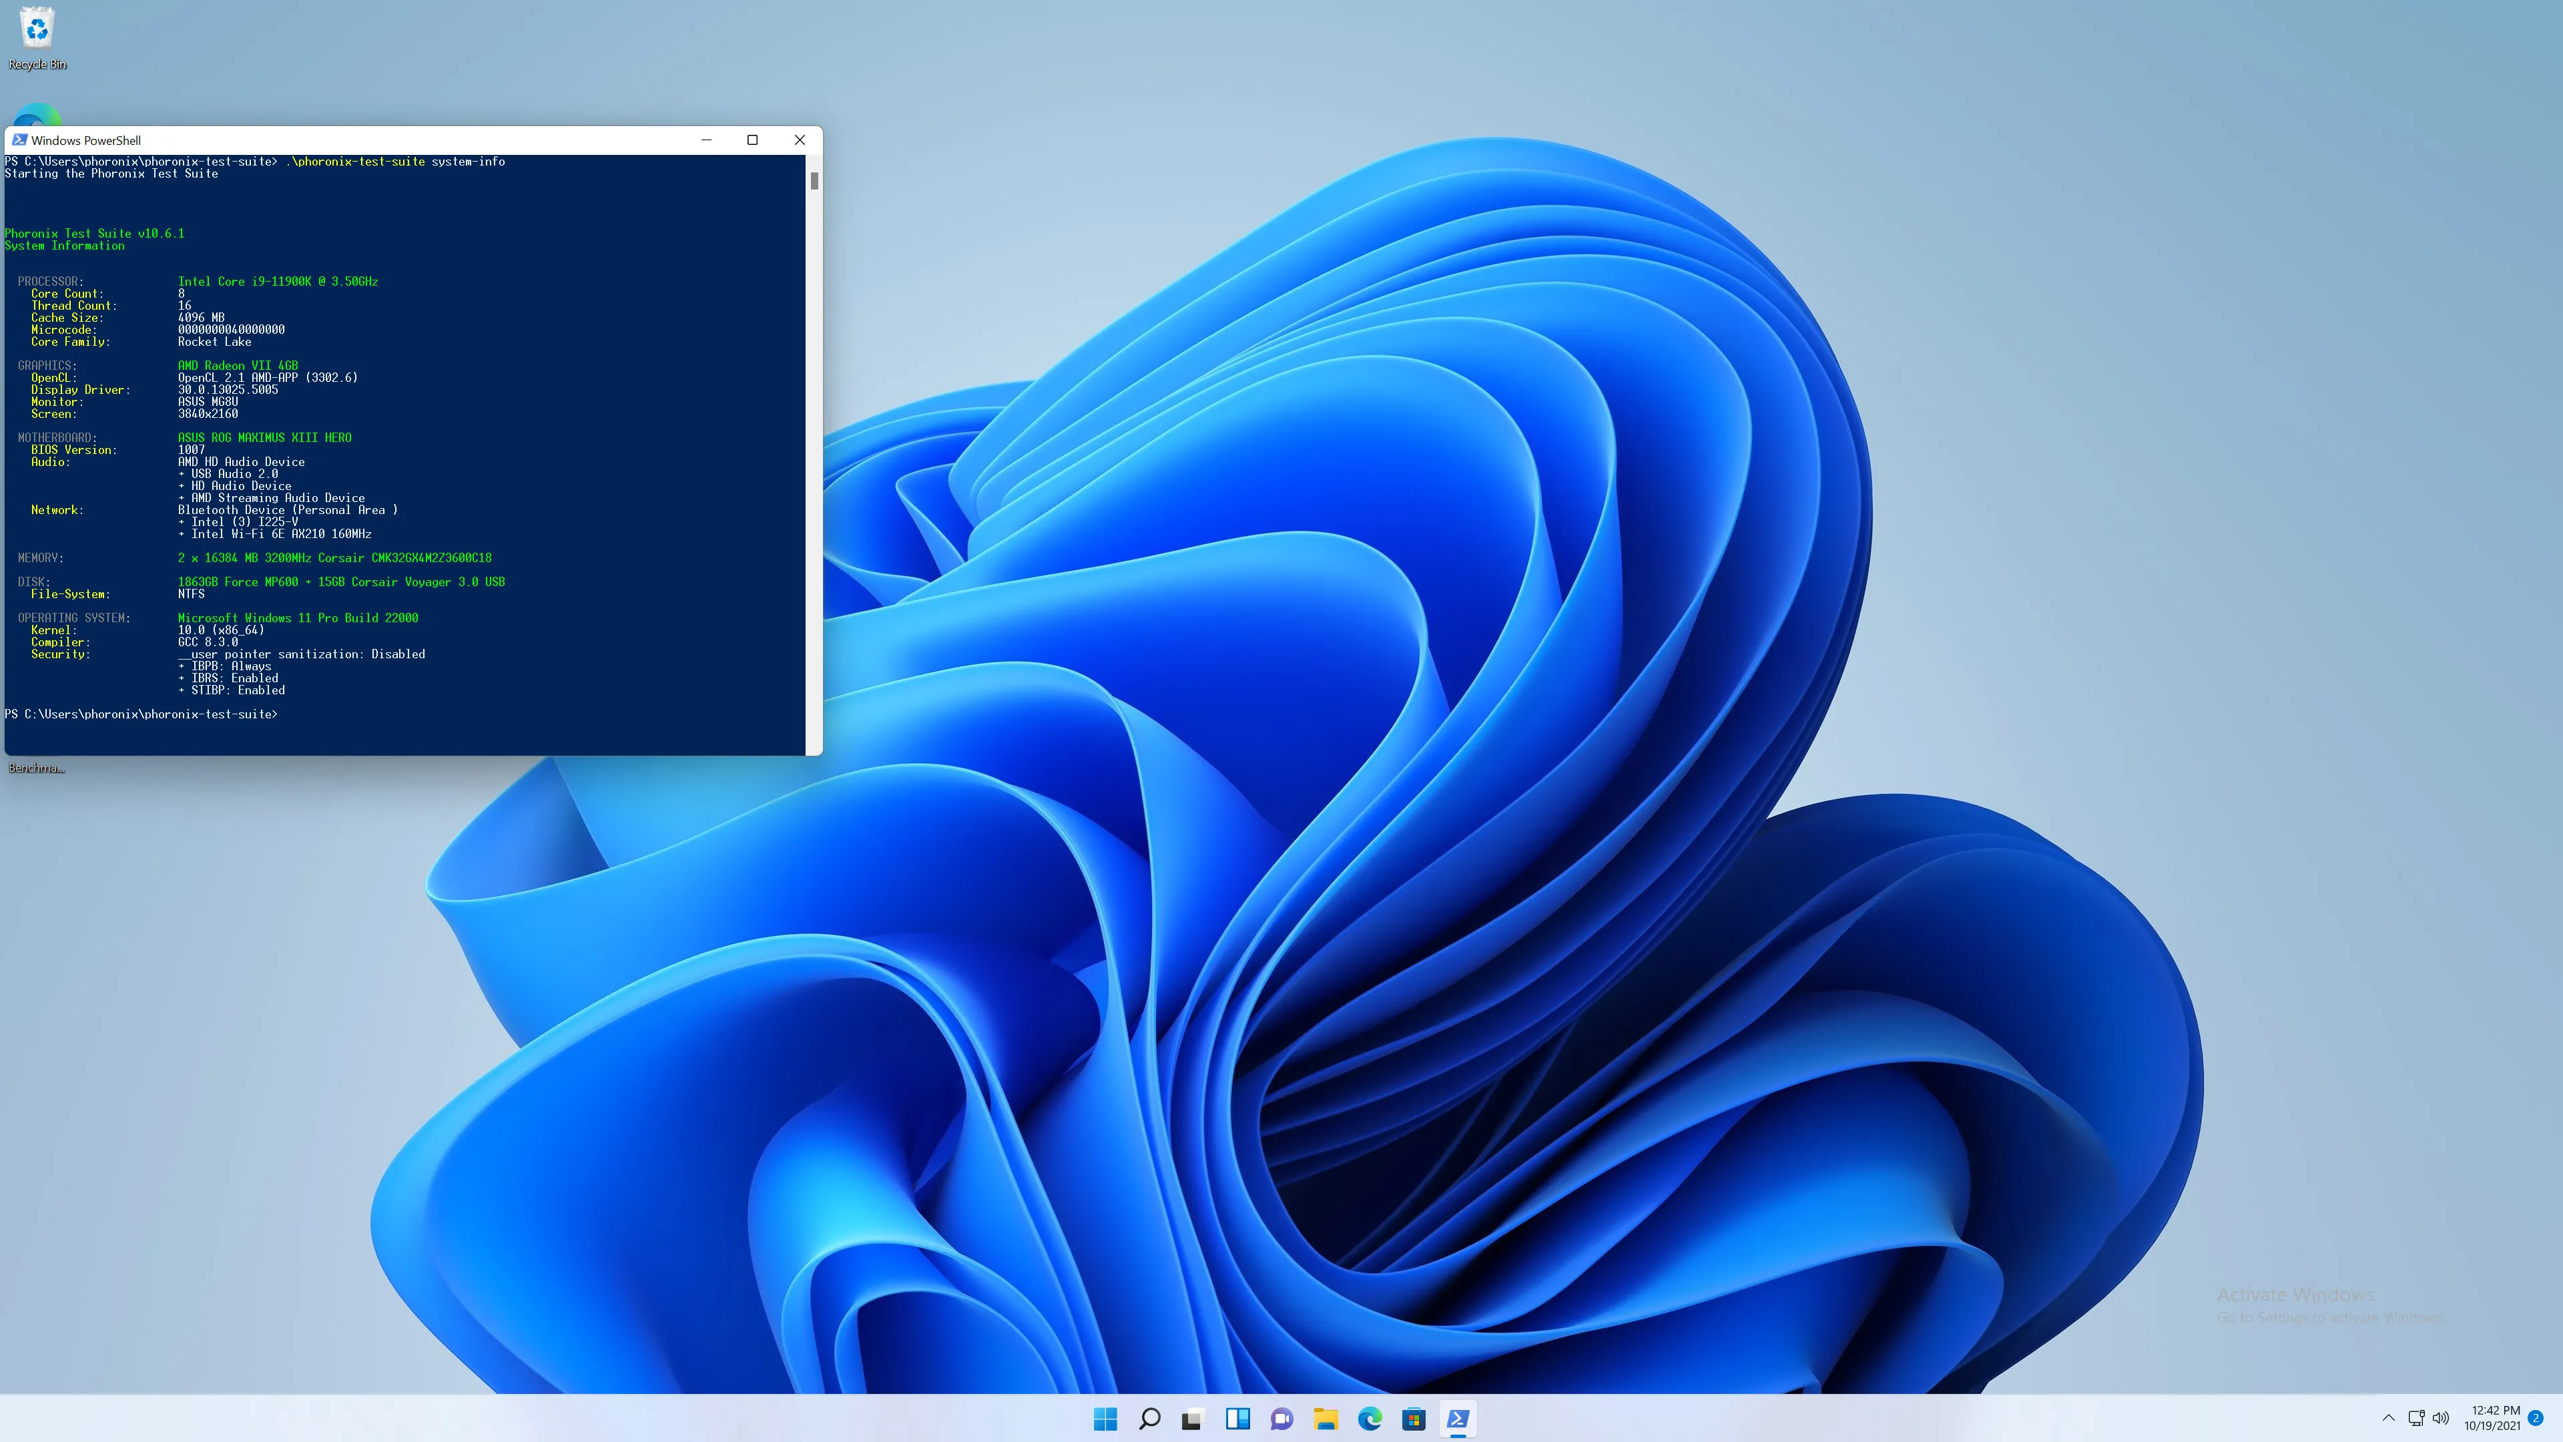Minimize the Windows PowerShell window

coord(706,140)
